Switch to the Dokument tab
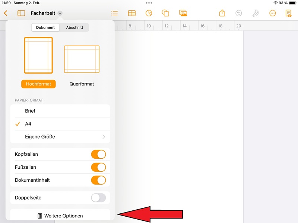Screen dimensions: 298x223 [45, 27]
